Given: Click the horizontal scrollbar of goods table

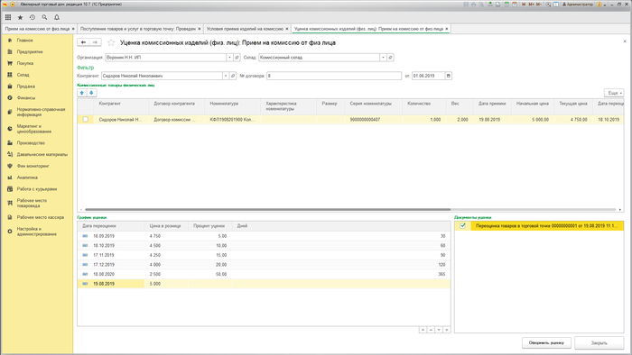Looking at the screenshot, I should pyautogui.click(x=267, y=209).
